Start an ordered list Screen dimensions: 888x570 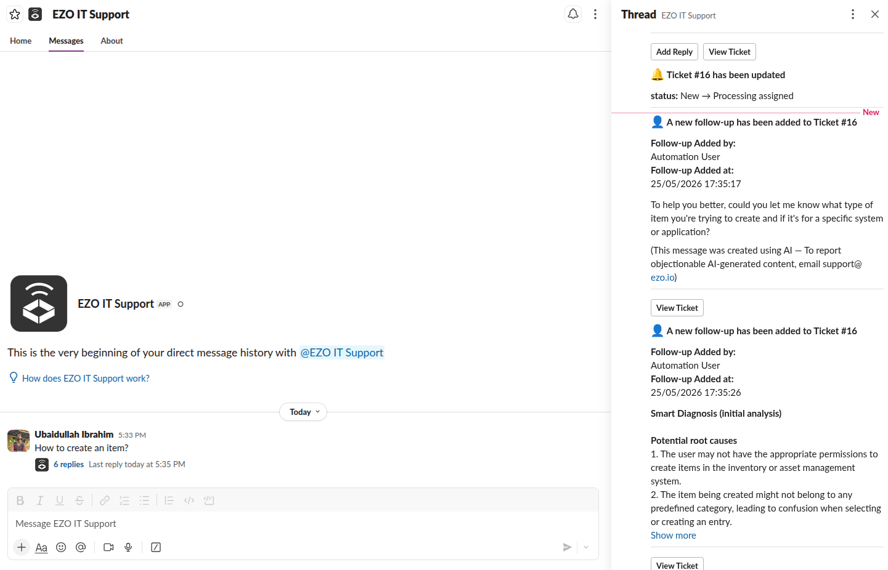(x=124, y=500)
